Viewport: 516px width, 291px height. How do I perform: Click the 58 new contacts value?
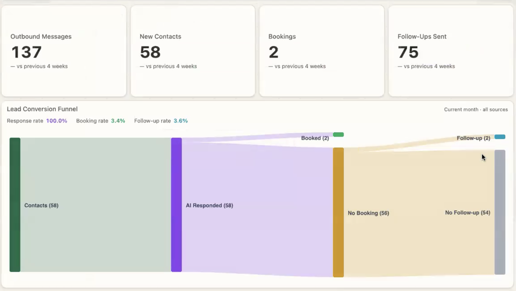(150, 52)
